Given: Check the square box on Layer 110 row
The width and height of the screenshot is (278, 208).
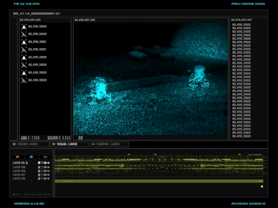Looking at the screenshot, I should [x=42, y=163].
